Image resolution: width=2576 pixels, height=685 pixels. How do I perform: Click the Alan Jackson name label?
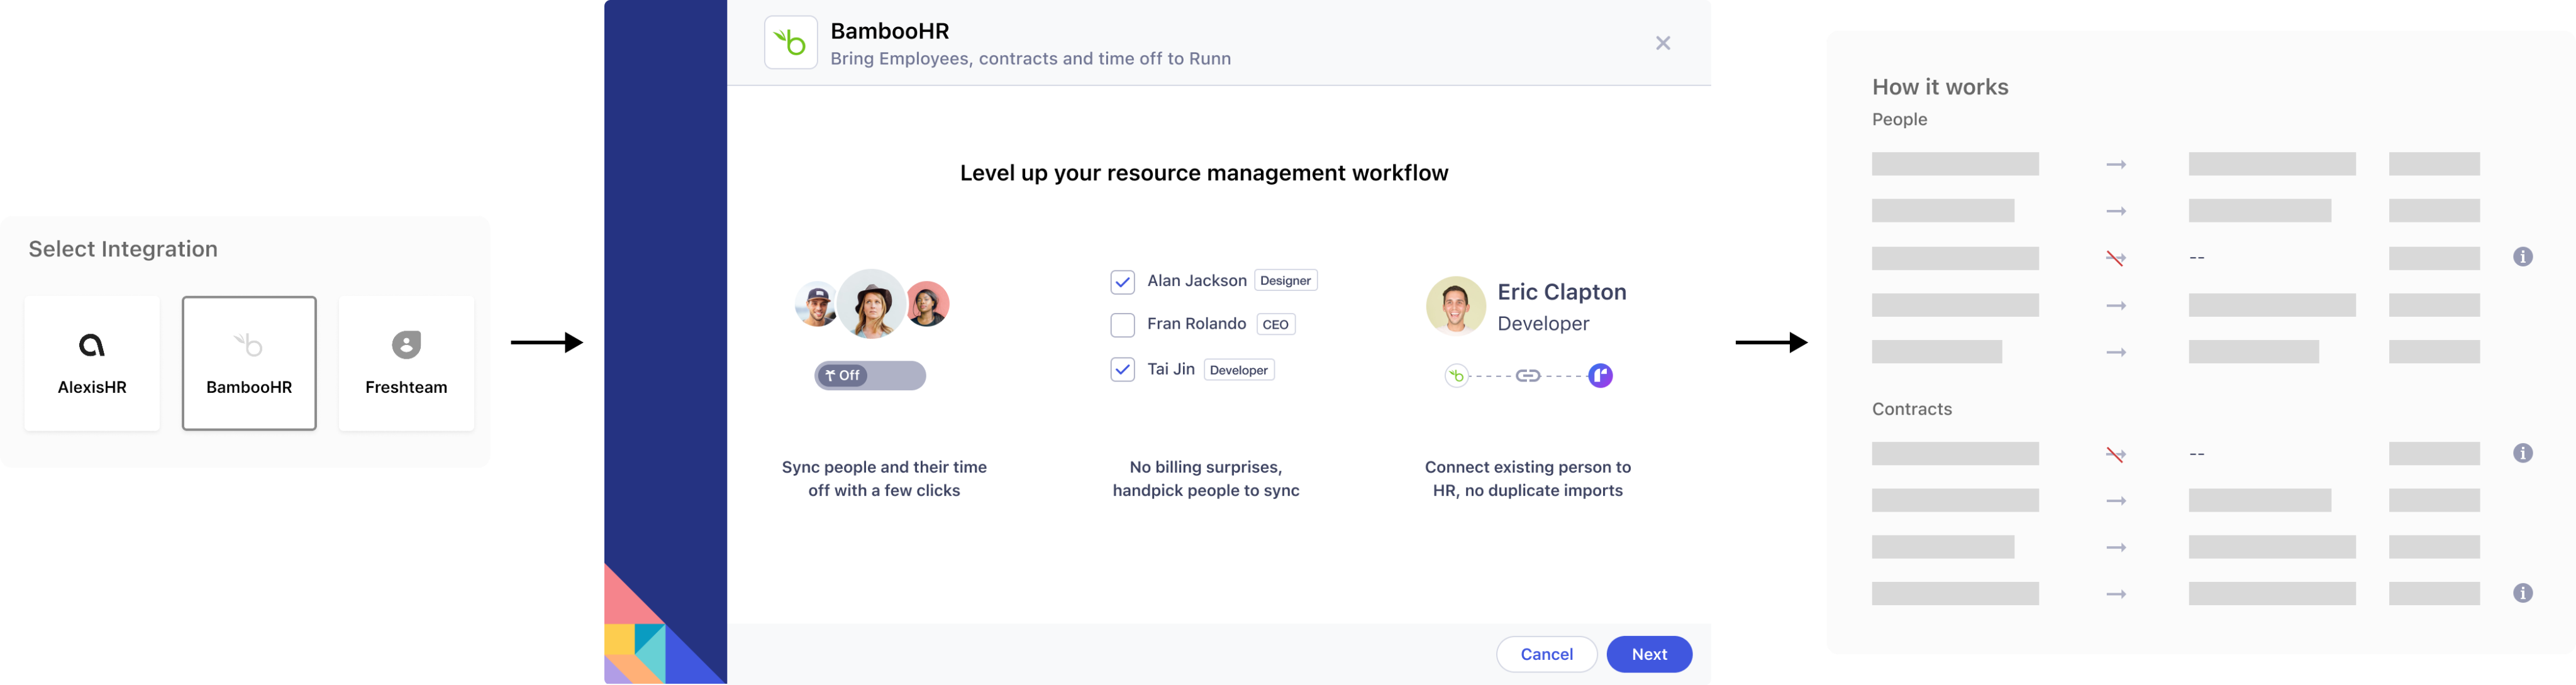point(1197,280)
